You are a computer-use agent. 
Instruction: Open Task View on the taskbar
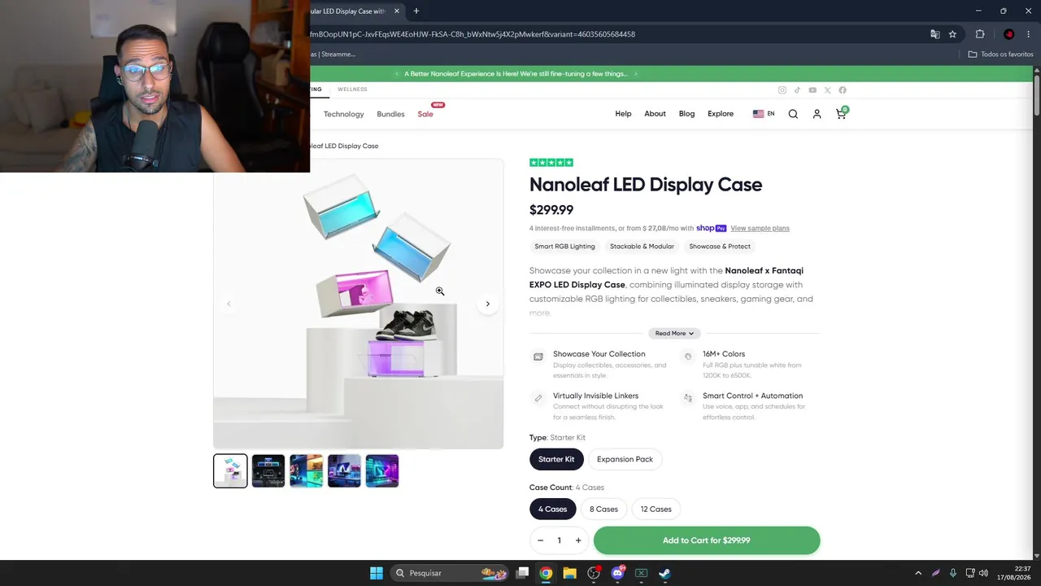(x=523, y=573)
